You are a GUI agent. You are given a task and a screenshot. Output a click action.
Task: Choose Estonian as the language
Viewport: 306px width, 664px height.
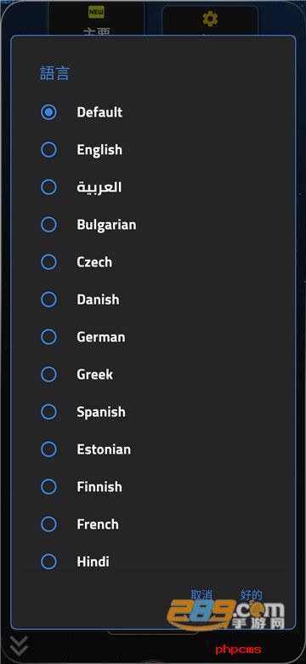(x=48, y=449)
